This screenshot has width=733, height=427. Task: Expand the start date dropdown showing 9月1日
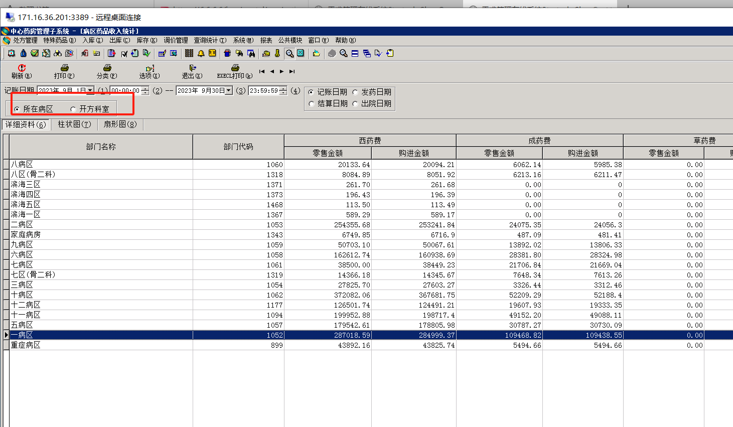tap(90, 90)
